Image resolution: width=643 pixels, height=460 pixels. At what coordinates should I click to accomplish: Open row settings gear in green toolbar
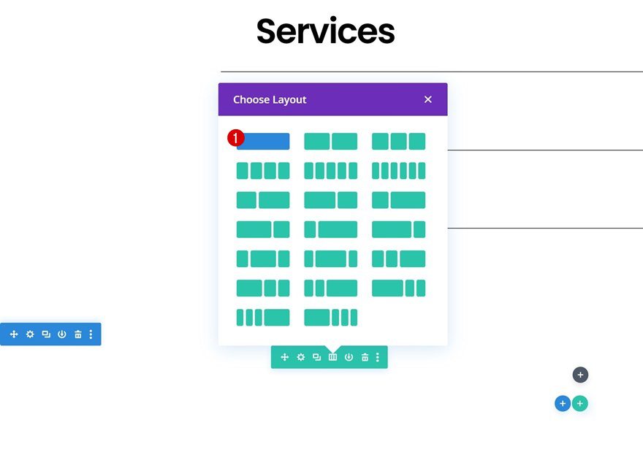coord(300,357)
